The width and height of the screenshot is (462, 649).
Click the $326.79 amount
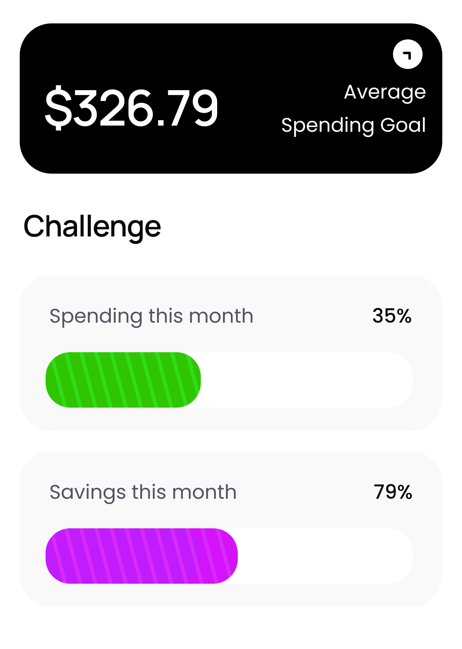tap(132, 107)
